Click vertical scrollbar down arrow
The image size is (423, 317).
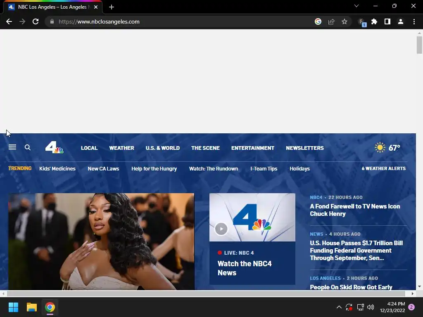[x=419, y=286]
